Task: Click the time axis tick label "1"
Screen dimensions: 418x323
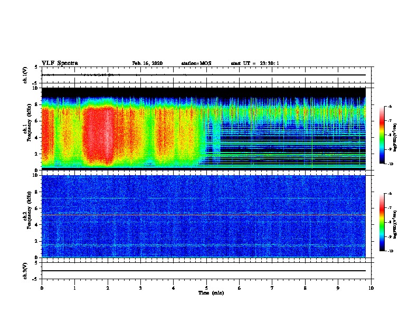Action: pyautogui.click(x=74, y=288)
